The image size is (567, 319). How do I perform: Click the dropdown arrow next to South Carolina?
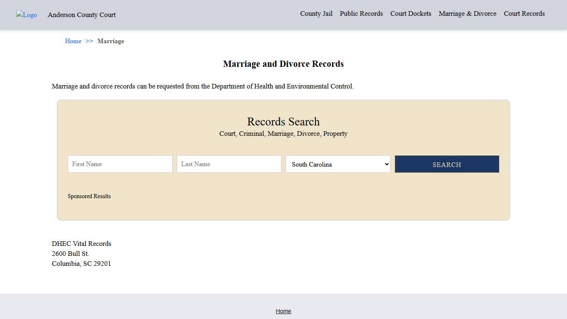pos(386,164)
